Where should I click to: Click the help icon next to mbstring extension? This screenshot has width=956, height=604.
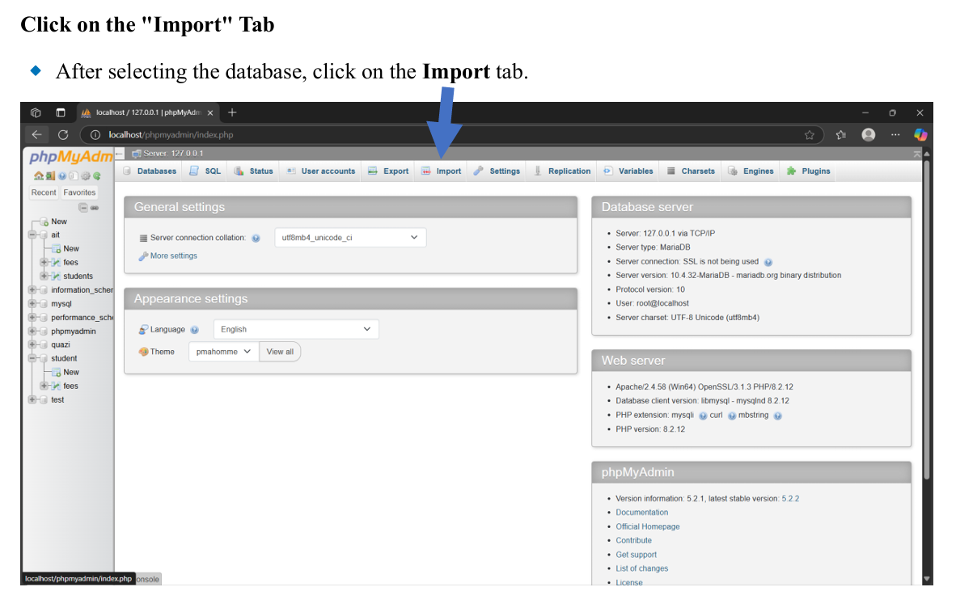click(x=777, y=416)
